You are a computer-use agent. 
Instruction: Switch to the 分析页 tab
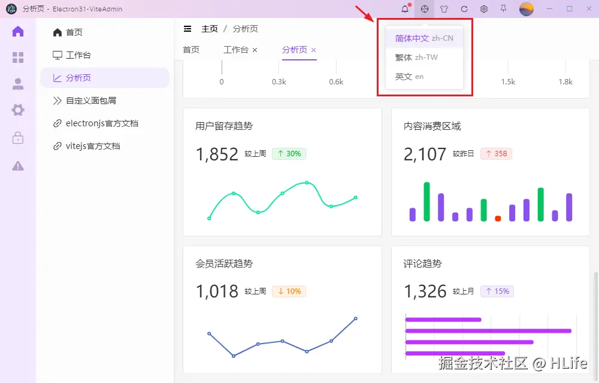click(x=295, y=50)
